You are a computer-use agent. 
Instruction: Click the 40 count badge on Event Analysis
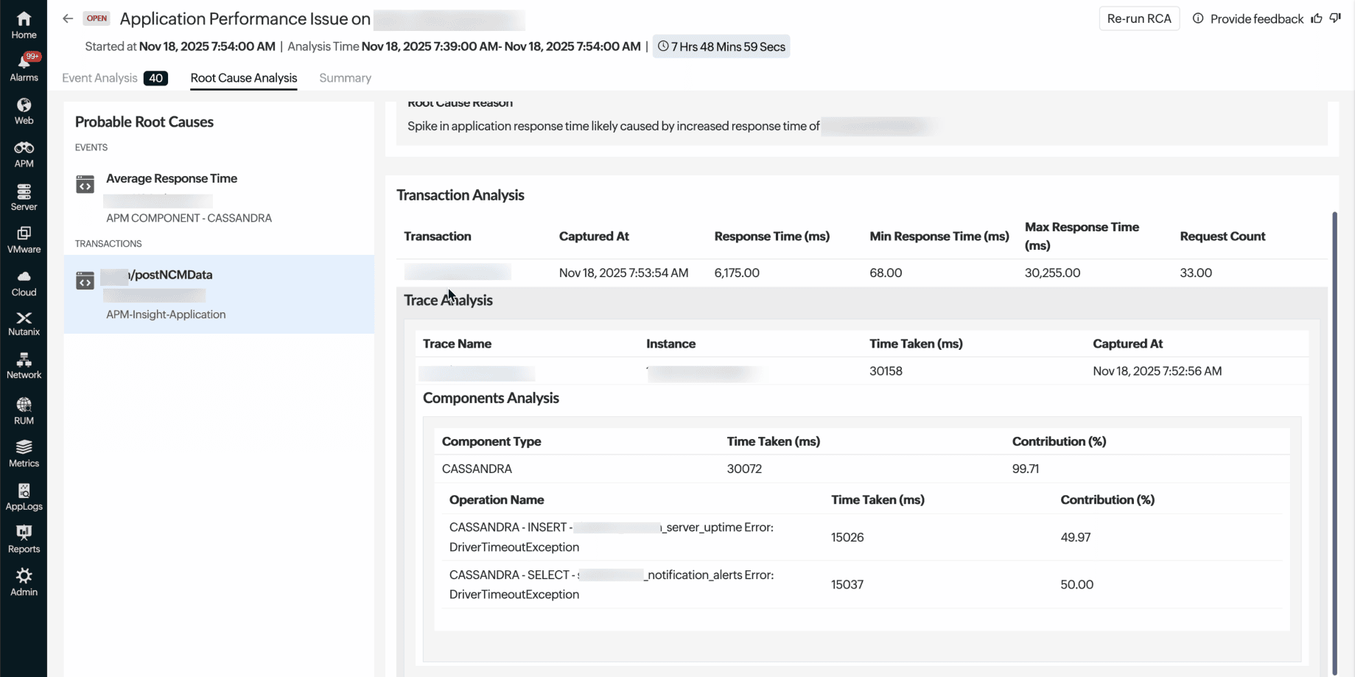click(x=155, y=78)
